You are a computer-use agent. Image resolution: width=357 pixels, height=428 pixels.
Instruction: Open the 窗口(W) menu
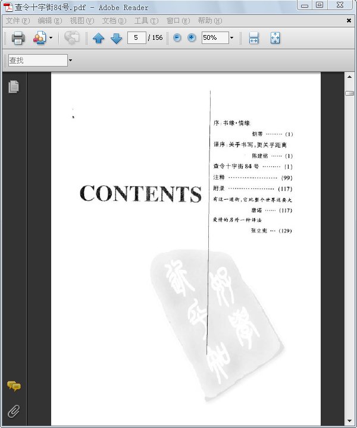coord(178,21)
